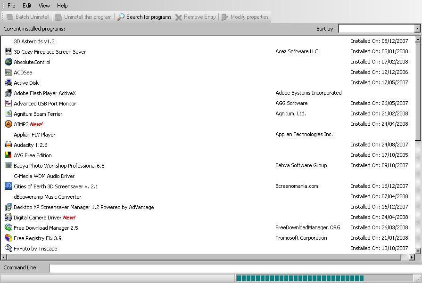Click Installed On: 10/10/2007 date

click(x=380, y=248)
